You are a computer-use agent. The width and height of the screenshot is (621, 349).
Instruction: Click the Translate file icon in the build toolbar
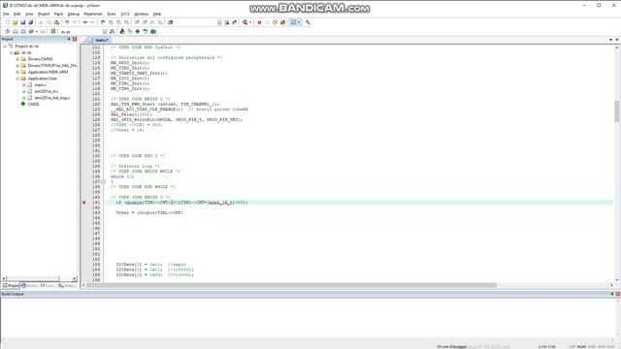pyautogui.click(x=7, y=31)
